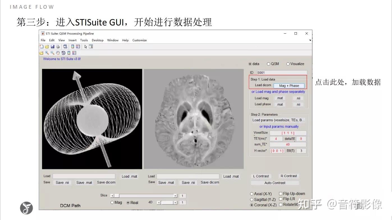Switch to Axial (X-Y) view
This screenshot has width=392, height=220.
[x=252, y=194]
